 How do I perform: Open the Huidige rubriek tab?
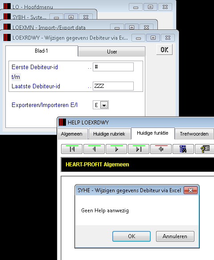pos(109,134)
